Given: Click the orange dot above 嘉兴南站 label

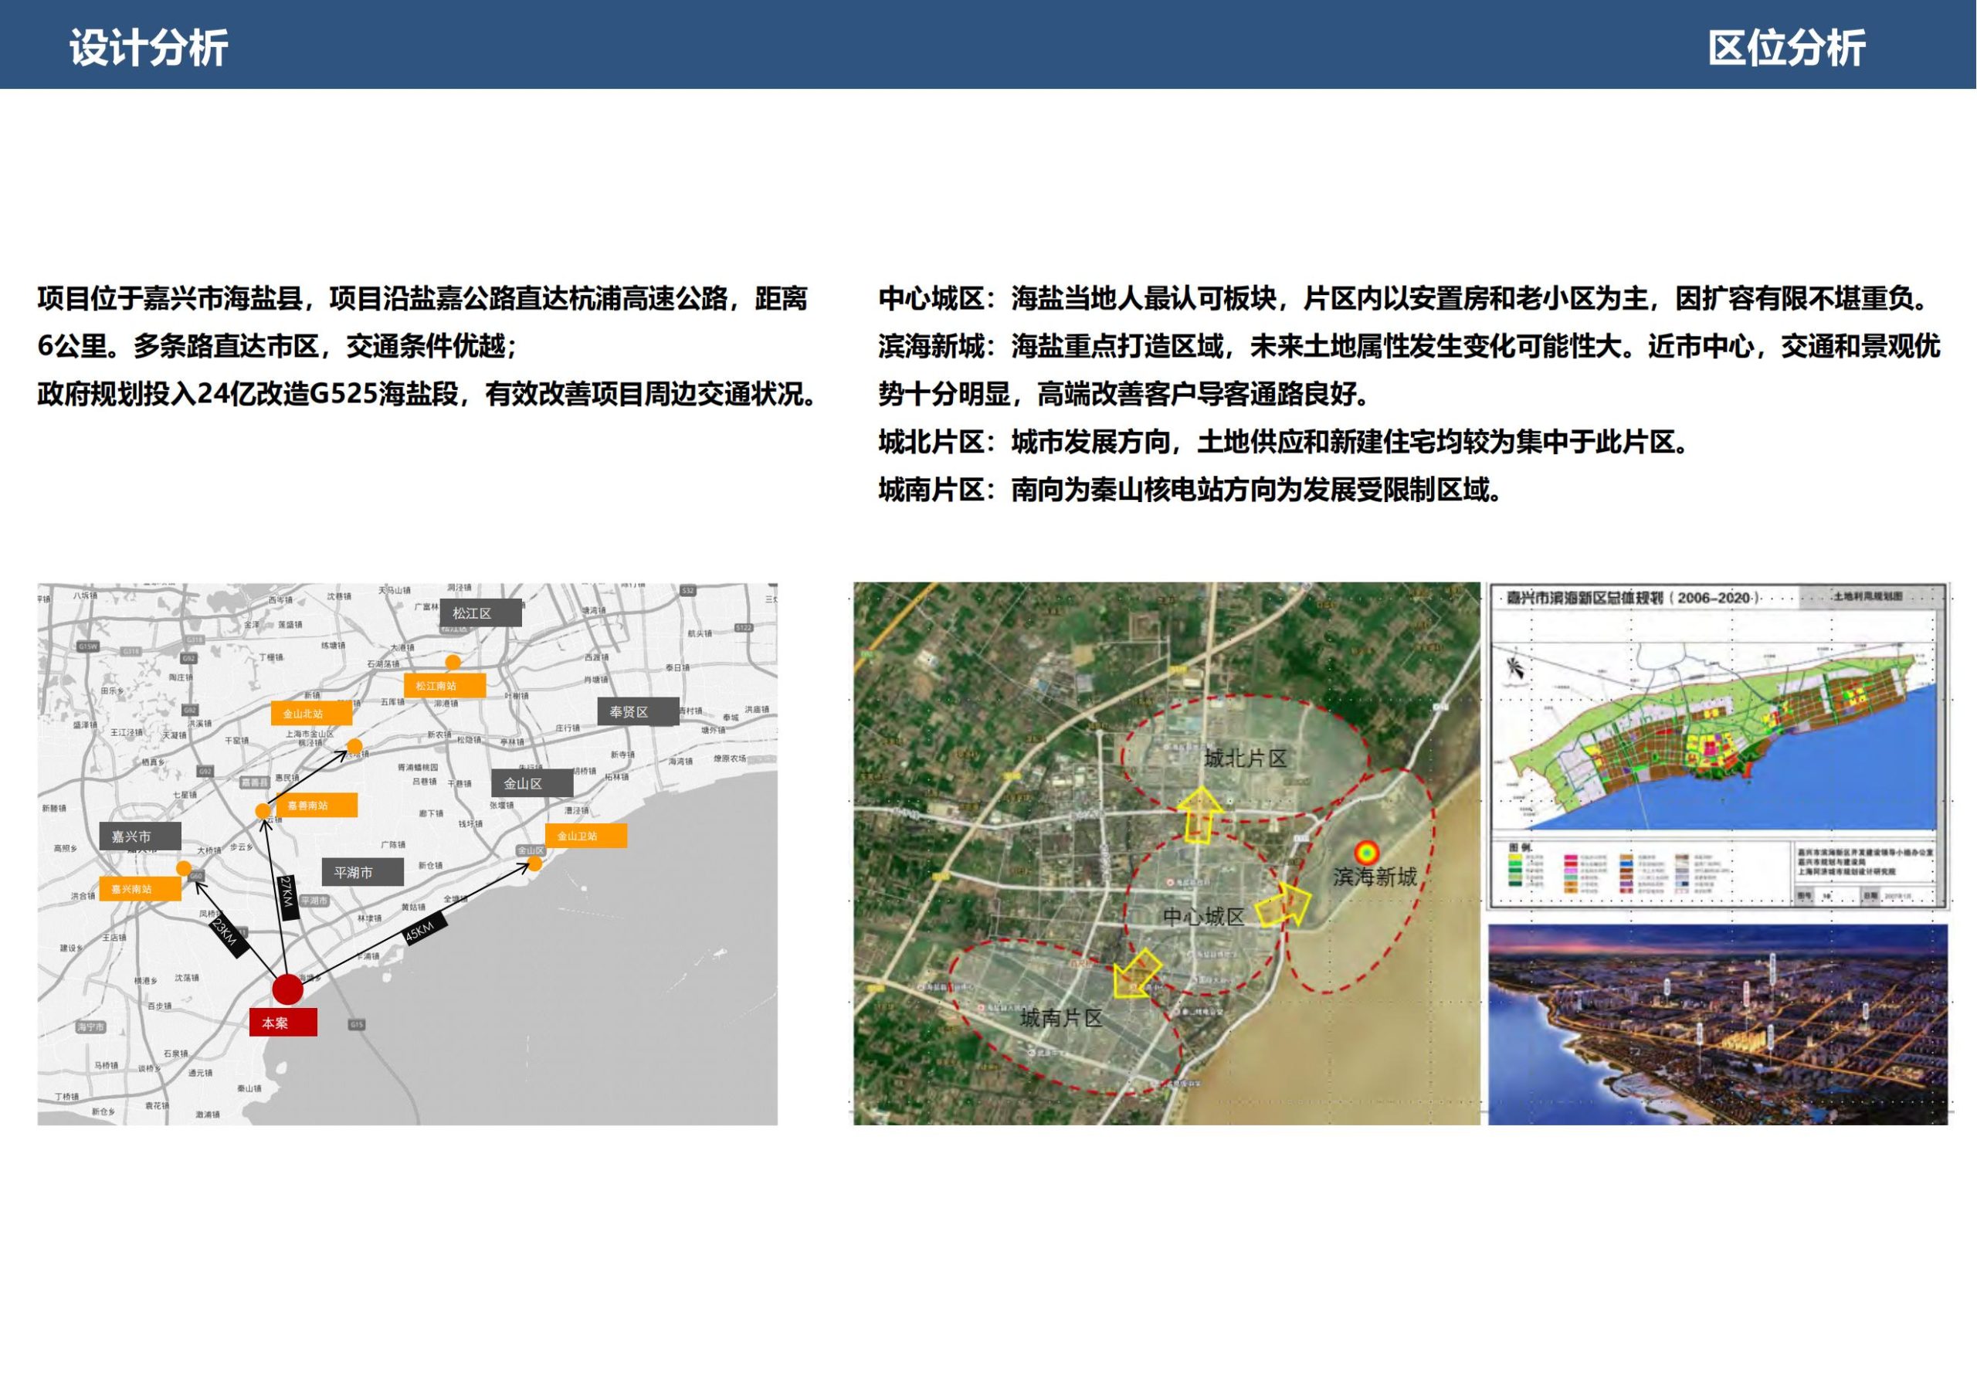Looking at the screenshot, I should (183, 868).
